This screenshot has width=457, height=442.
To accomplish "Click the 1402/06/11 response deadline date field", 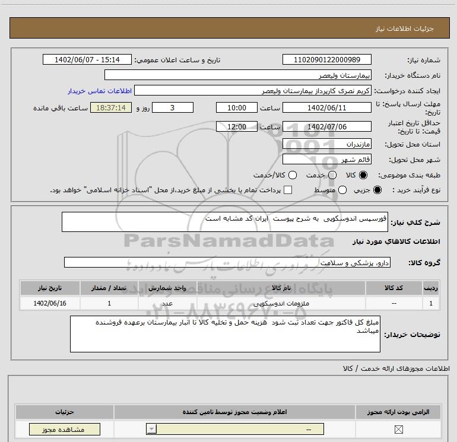I will click(x=326, y=107).
